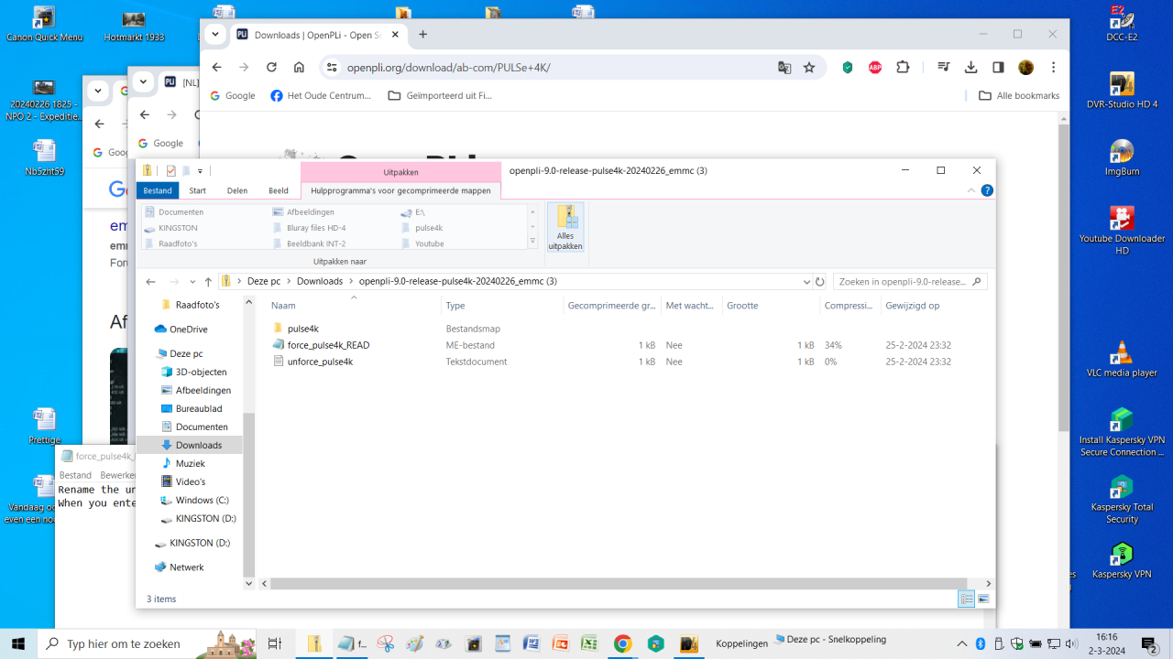The height and width of the screenshot is (659, 1173).
Task: Select Downloads in the navigation pane
Action: pos(198,445)
